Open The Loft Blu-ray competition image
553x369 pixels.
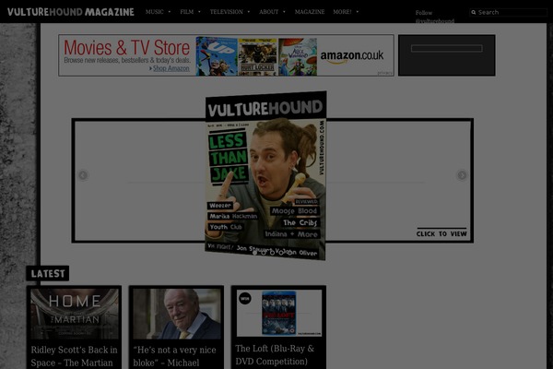279,313
